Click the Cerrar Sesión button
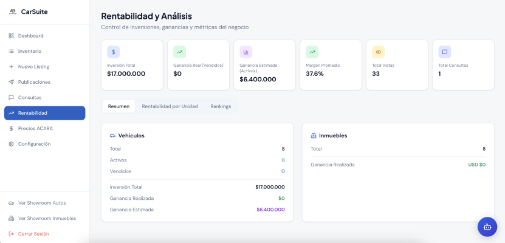 tap(33, 234)
